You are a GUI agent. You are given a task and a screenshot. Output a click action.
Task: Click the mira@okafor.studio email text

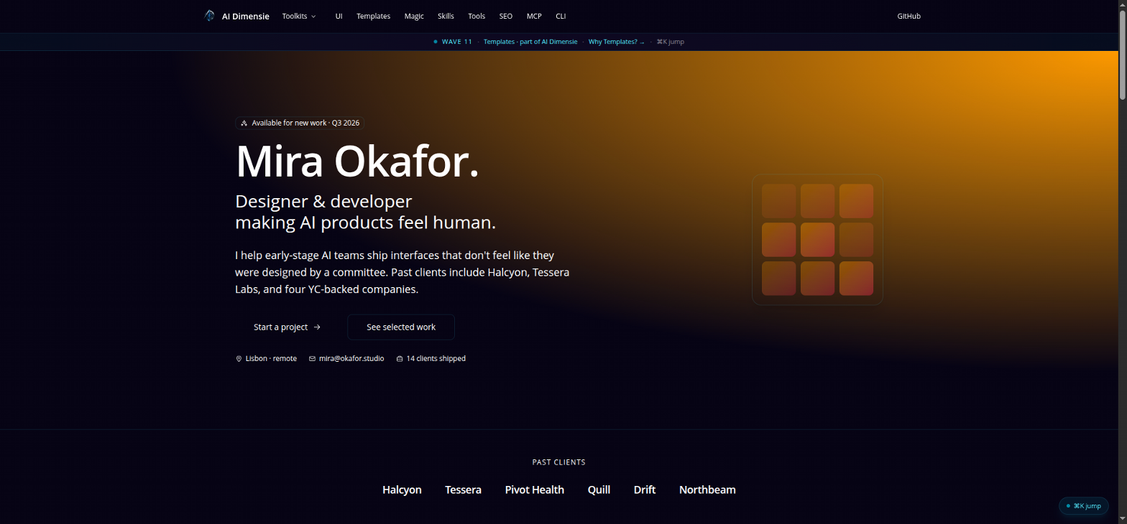351,359
